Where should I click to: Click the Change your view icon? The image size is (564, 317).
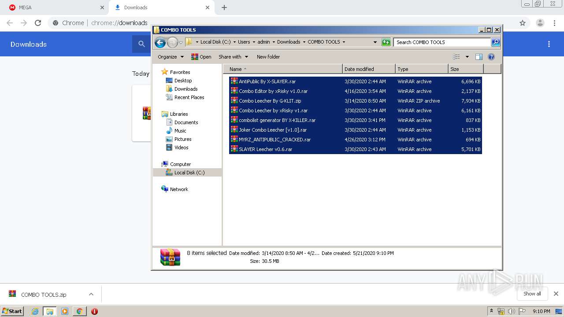point(456,57)
